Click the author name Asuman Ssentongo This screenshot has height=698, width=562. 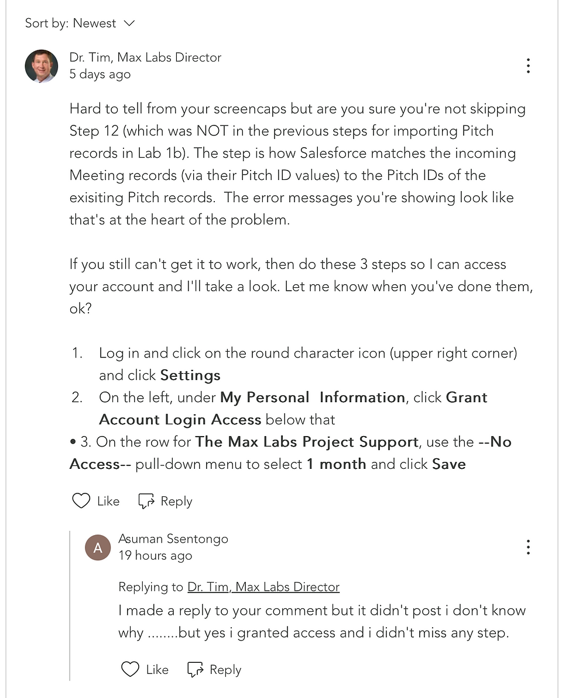coord(173,539)
